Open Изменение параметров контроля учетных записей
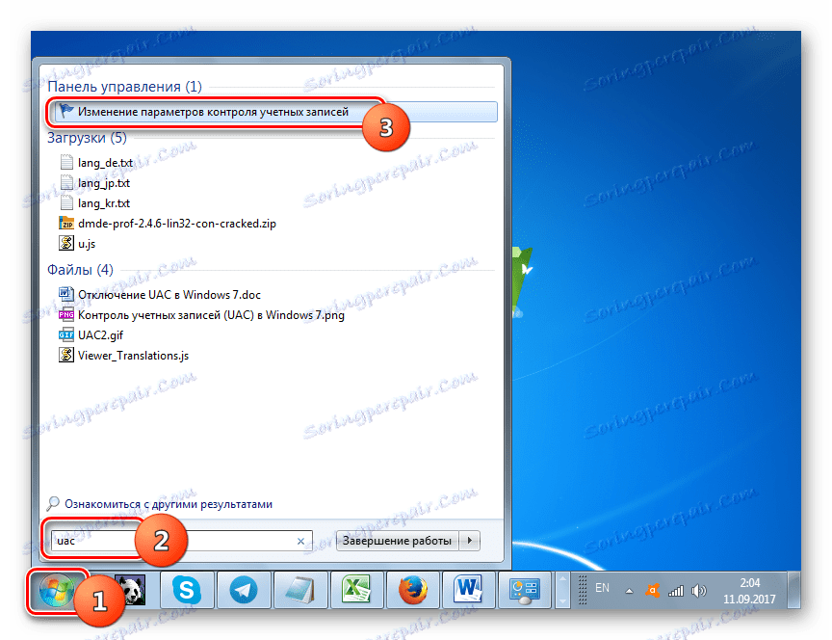Screen dimensions: 832x640 (x=276, y=112)
